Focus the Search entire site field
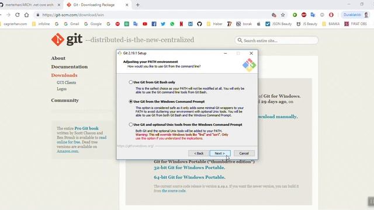This screenshot has width=374, height=210. click(276, 40)
